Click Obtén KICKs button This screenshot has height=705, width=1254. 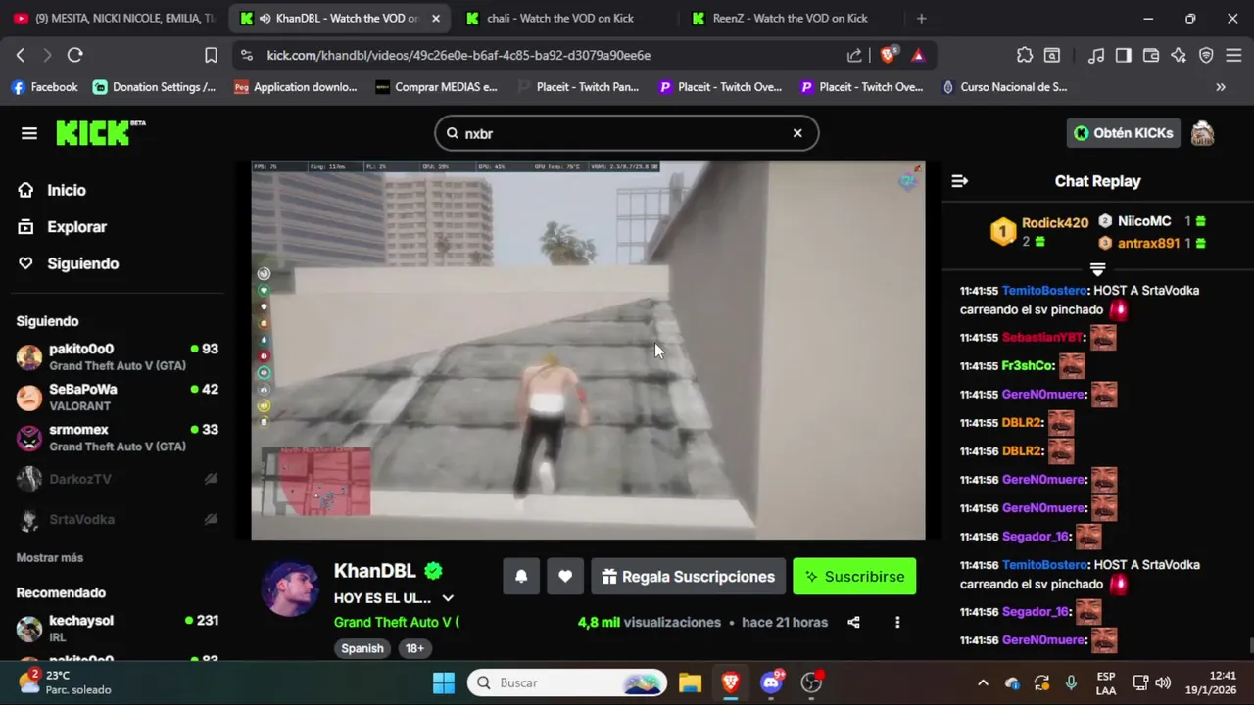click(x=1123, y=133)
